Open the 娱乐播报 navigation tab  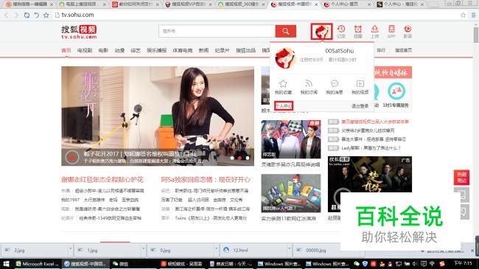pyautogui.click(x=157, y=50)
